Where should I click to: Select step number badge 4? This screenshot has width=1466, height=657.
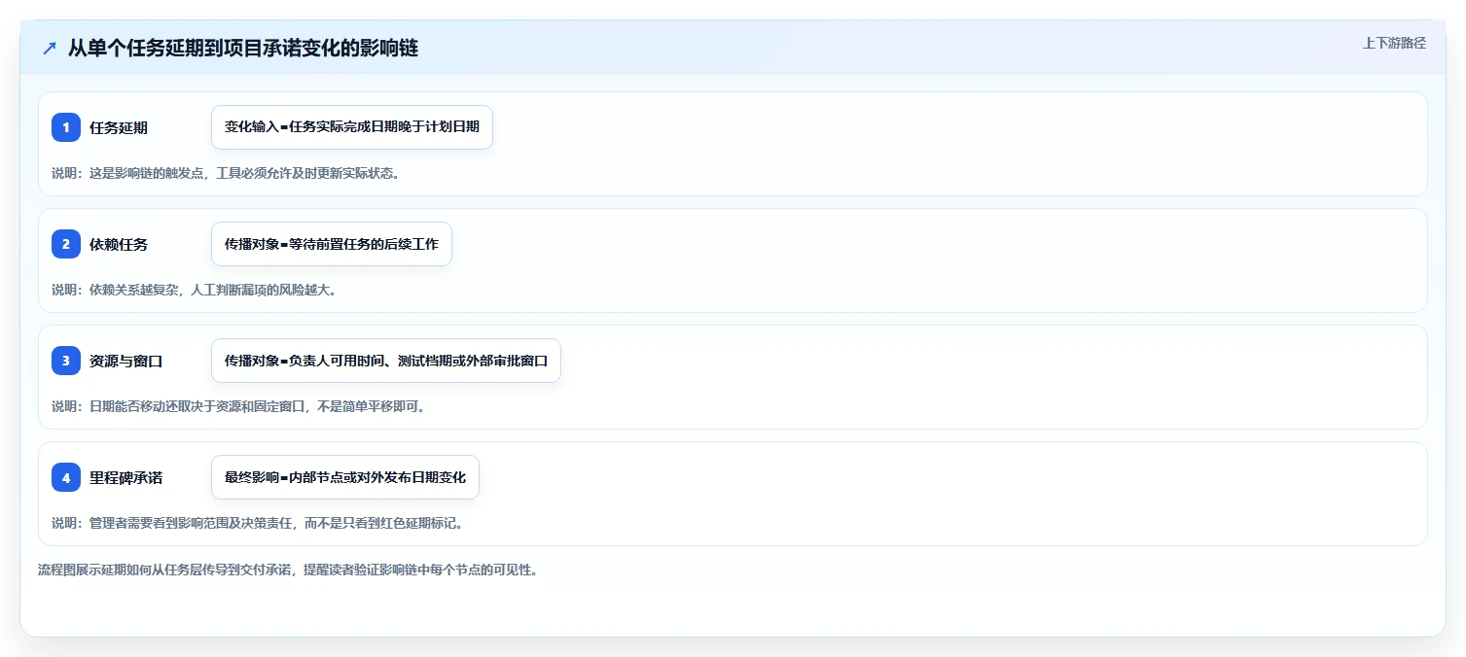66,477
